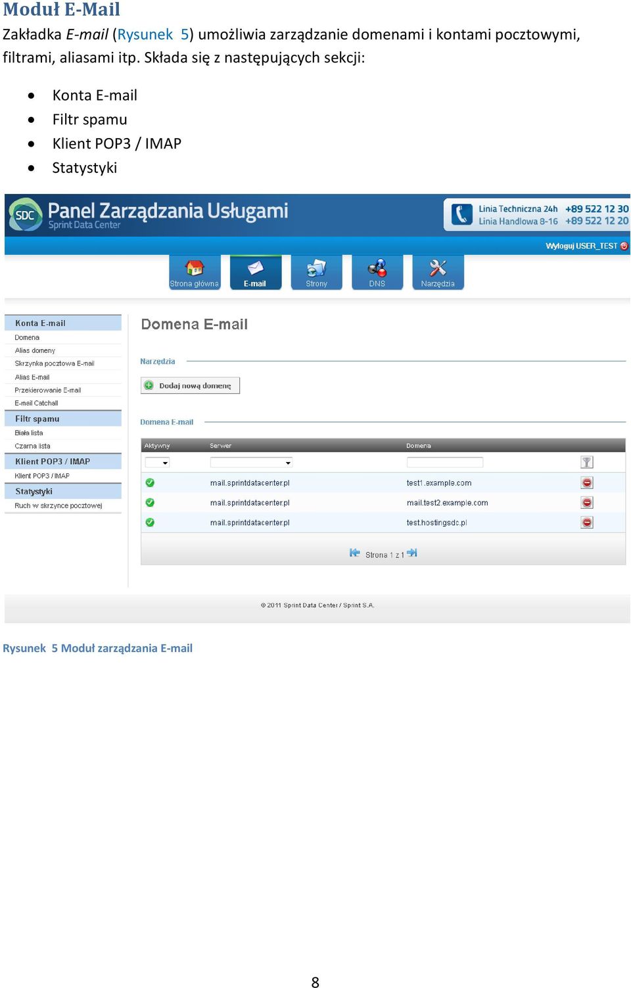
Task: Click test1.example.com domain cell
Action: pos(439,482)
